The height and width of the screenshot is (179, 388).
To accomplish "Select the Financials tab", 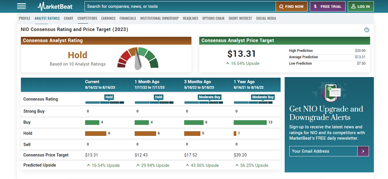I will click(128, 18).
